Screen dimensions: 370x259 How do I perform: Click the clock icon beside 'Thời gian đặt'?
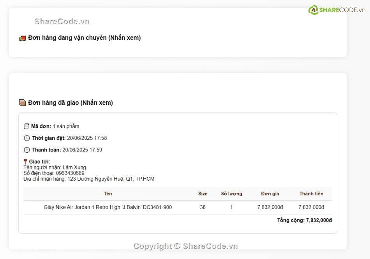[27, 138]
